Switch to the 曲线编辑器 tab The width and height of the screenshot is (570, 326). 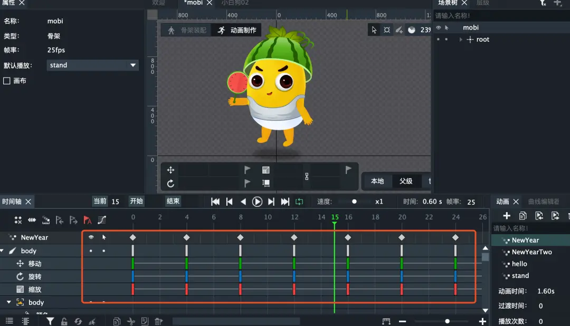(x=544, y=202)
